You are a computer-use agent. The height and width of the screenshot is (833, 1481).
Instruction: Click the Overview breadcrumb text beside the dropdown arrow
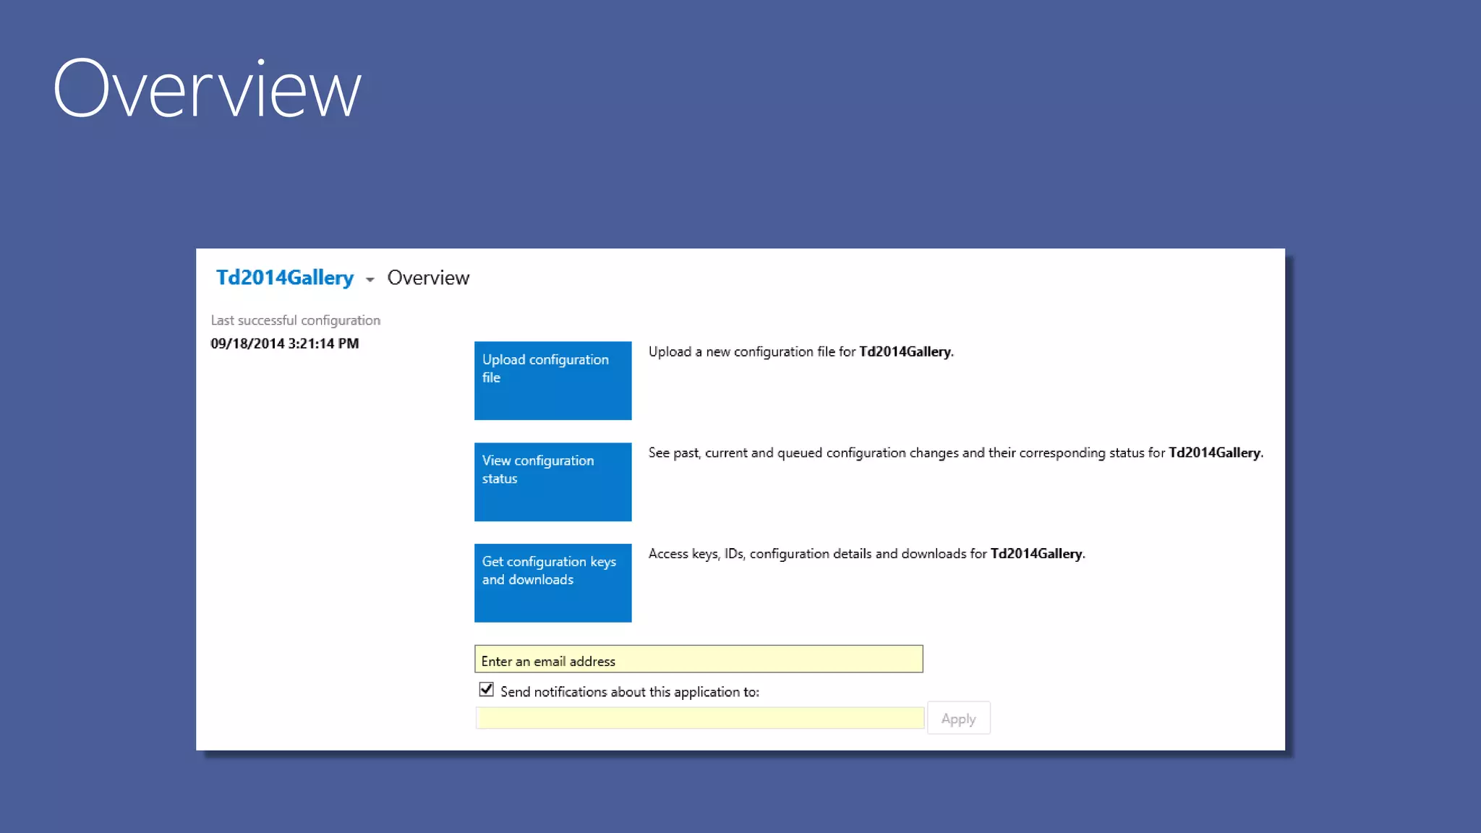pos(428,278)
